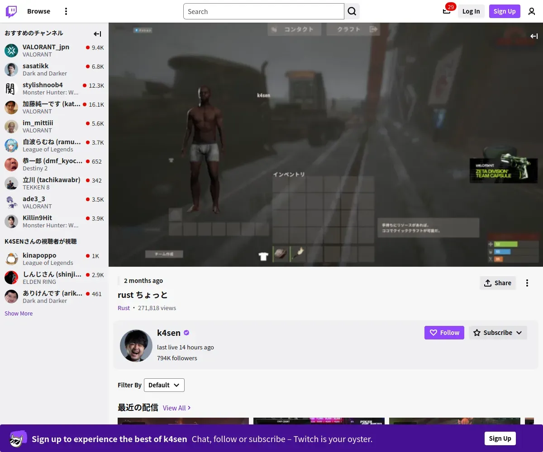Open ade3_3 channel avatar
543x452 pixels.
11,202
